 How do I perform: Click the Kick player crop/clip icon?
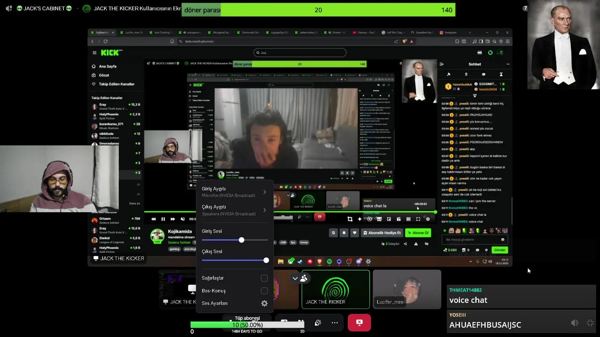350,219
